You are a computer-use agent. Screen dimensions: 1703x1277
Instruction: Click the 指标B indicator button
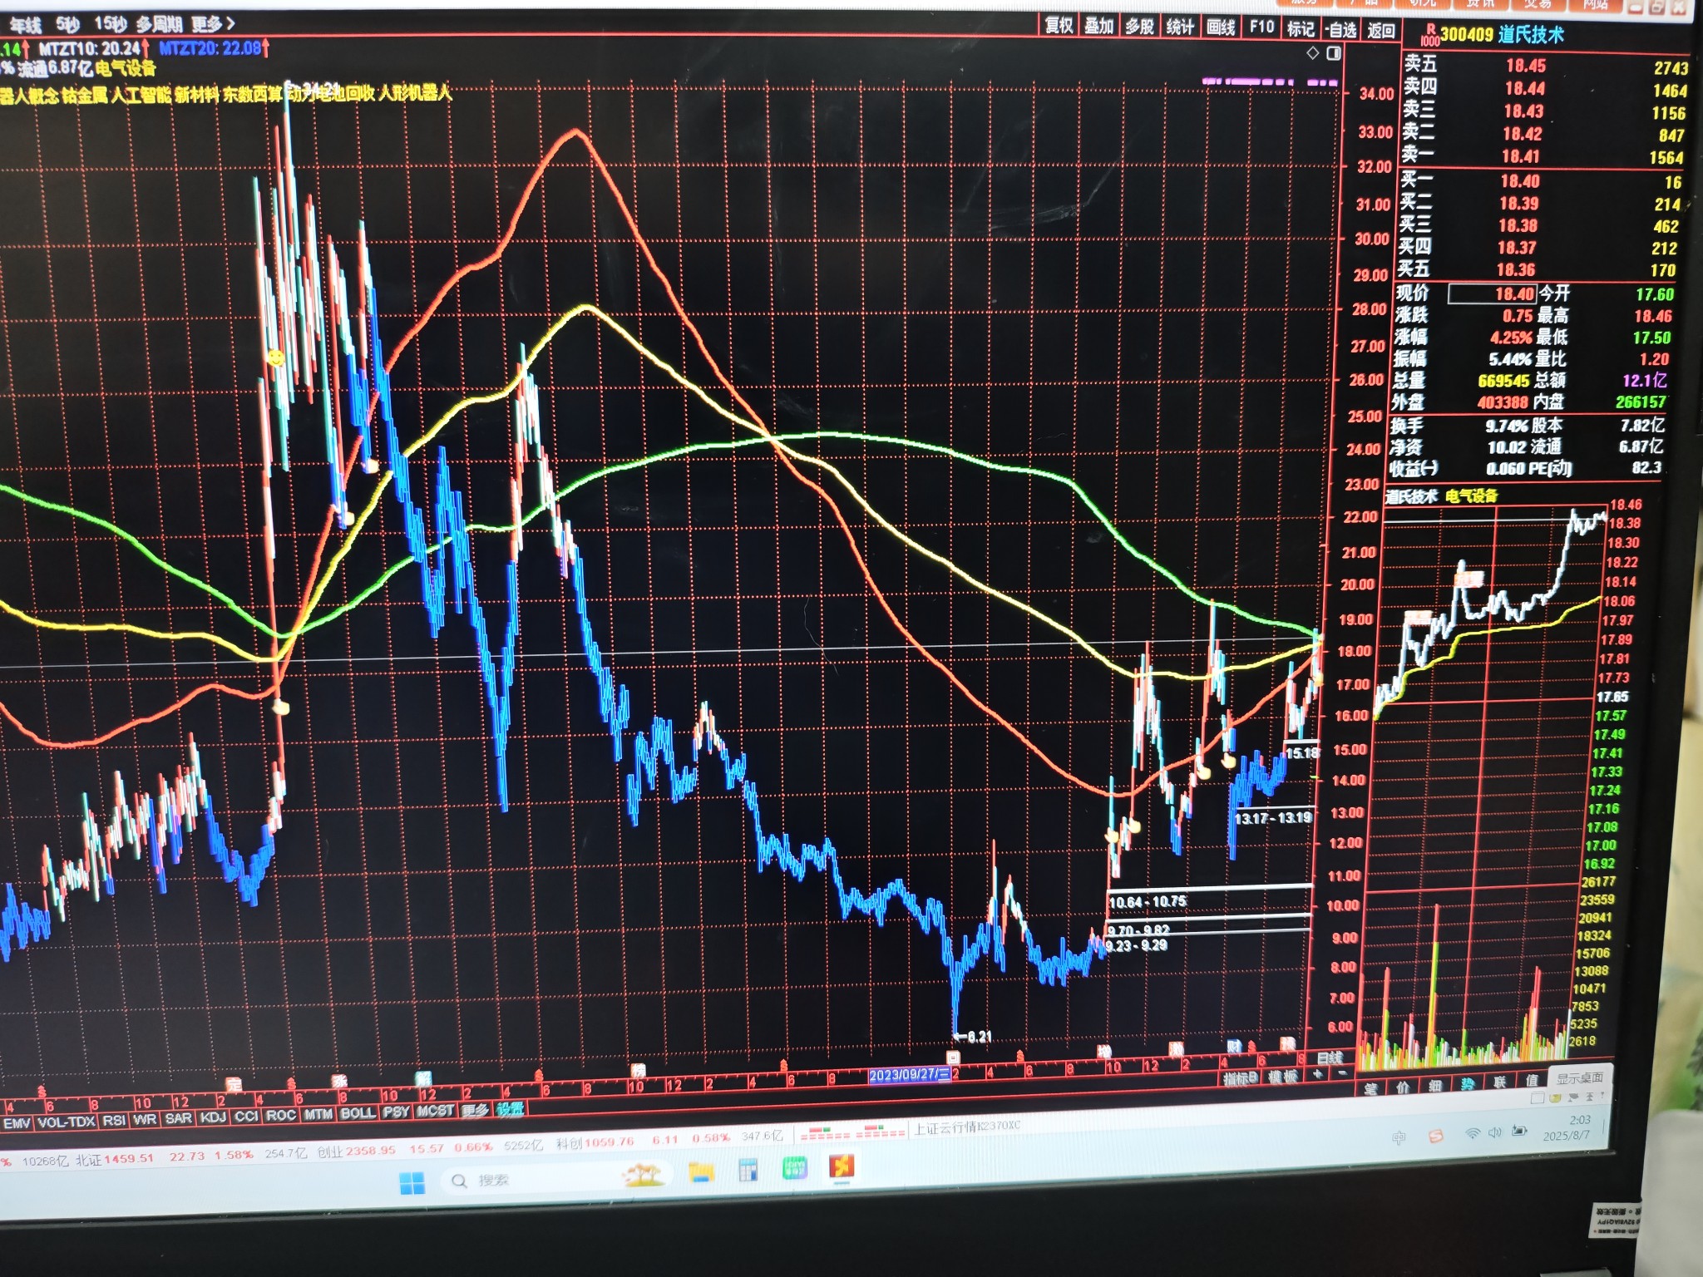[1240, 1078]
